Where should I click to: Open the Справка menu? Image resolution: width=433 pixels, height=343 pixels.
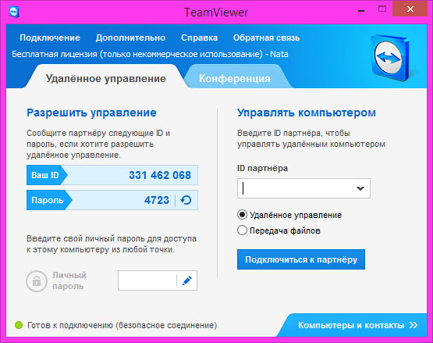(x=200, y=38)
